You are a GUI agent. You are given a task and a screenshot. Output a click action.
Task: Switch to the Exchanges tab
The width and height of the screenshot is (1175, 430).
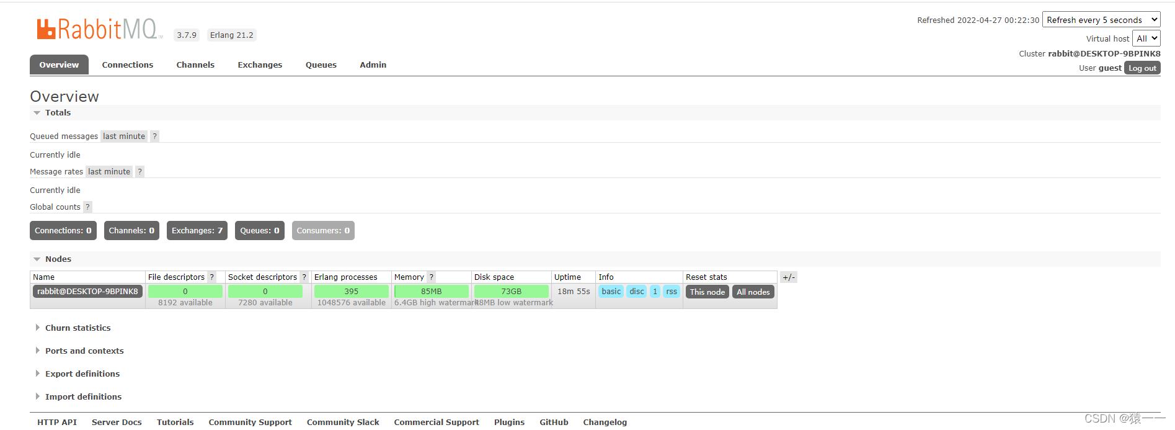[x=260, y=65]
